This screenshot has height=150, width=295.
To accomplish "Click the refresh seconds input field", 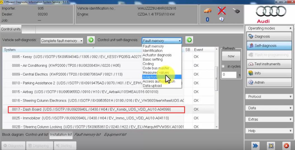I will [x=229, y=75].
